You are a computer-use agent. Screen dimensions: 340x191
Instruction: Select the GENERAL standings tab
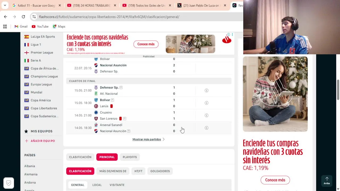pyautogui.click(x=78, y=185)
